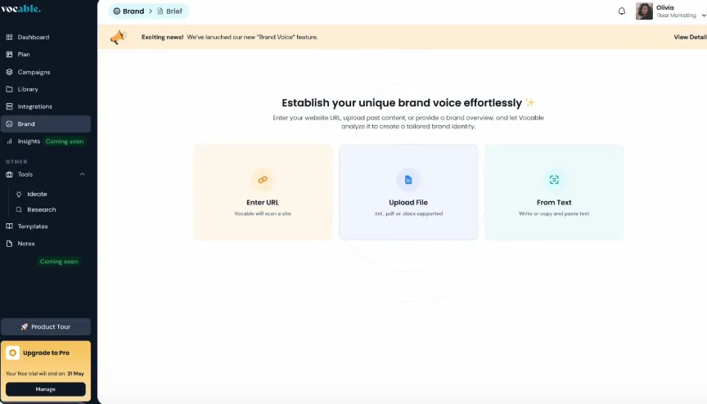Select the Brand breadcrumb
Image resolution: width=707 pixels, height=404 pixels.
coord(128,11)
